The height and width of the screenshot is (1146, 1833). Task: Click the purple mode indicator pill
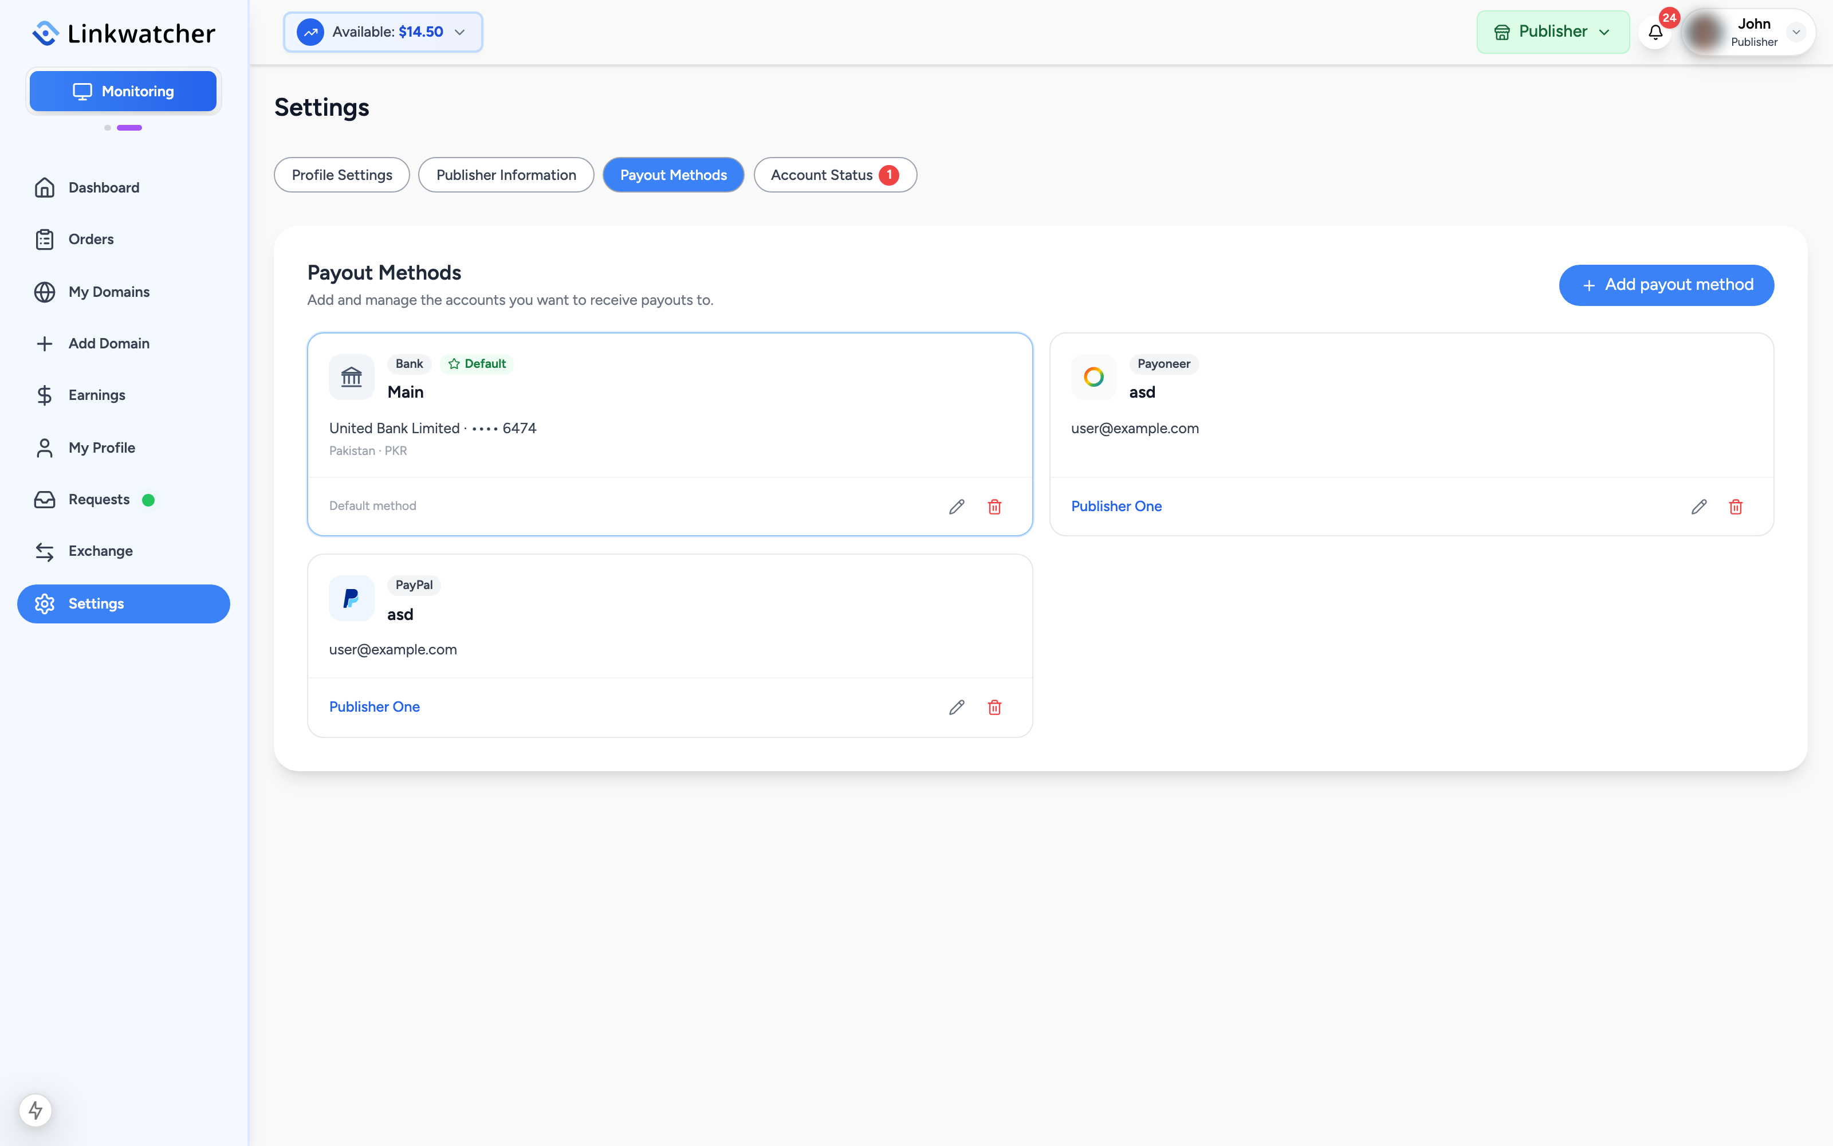129,127
